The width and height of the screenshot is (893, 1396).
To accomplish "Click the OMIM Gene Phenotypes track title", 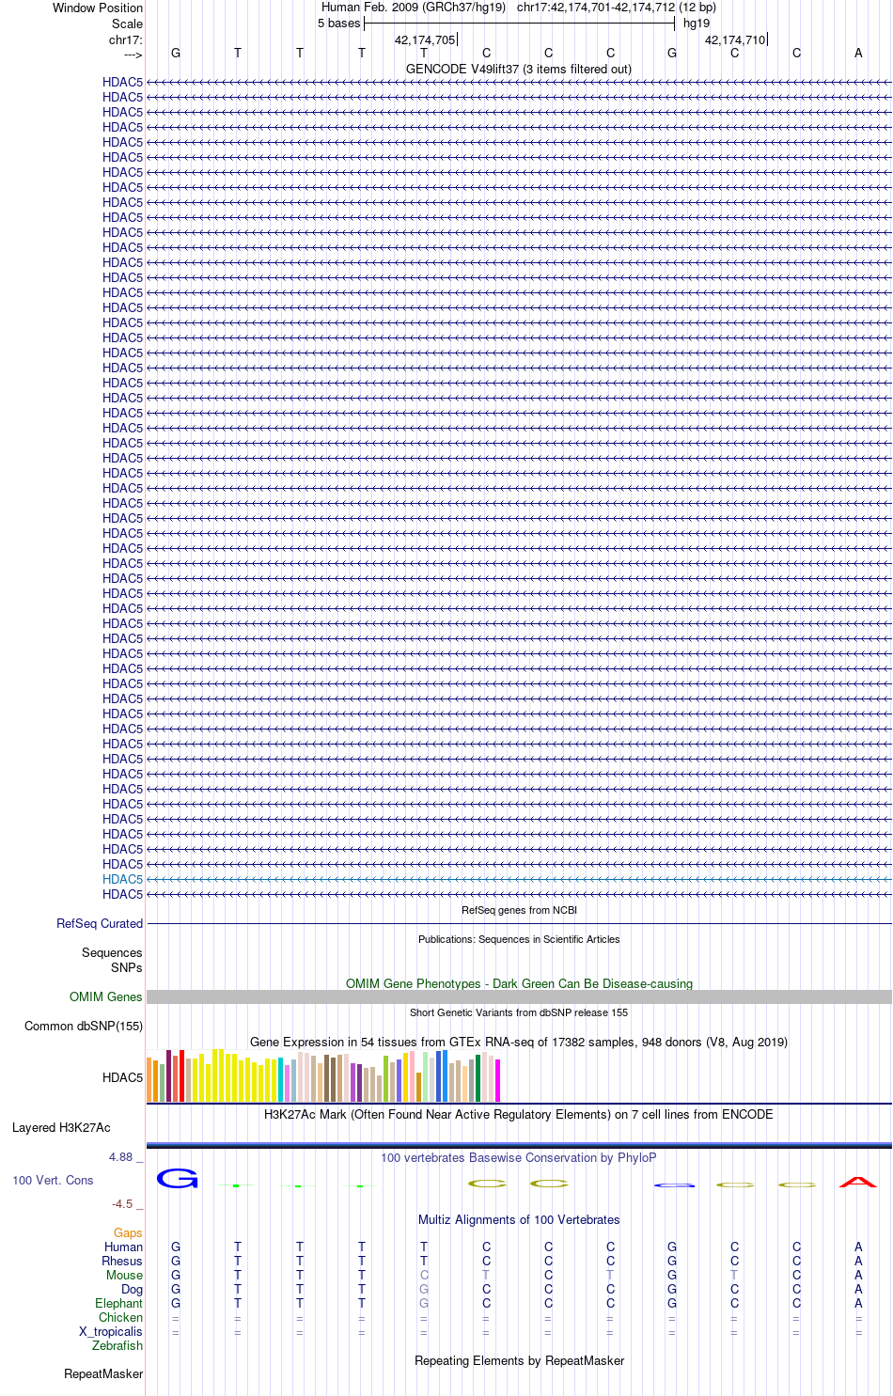I will (x=519, y=983).
